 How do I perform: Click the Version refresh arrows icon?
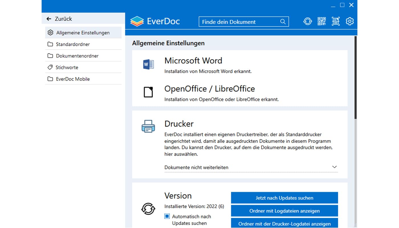pos(148,209)
